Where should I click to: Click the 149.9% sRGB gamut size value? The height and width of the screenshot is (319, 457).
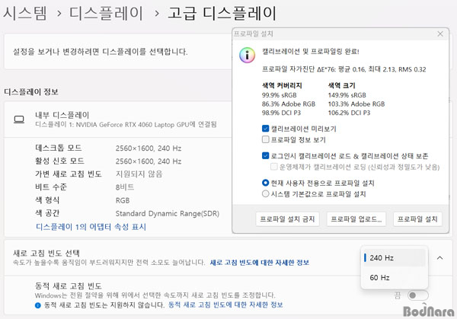[347, 95]
